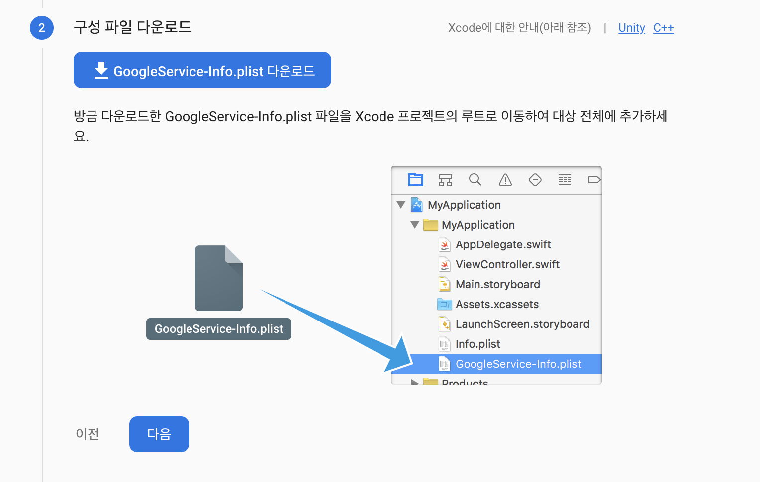Click the '구성 파일 다운로드' step heading
This screenshot has height=482, width=760.
click(132, 27)
